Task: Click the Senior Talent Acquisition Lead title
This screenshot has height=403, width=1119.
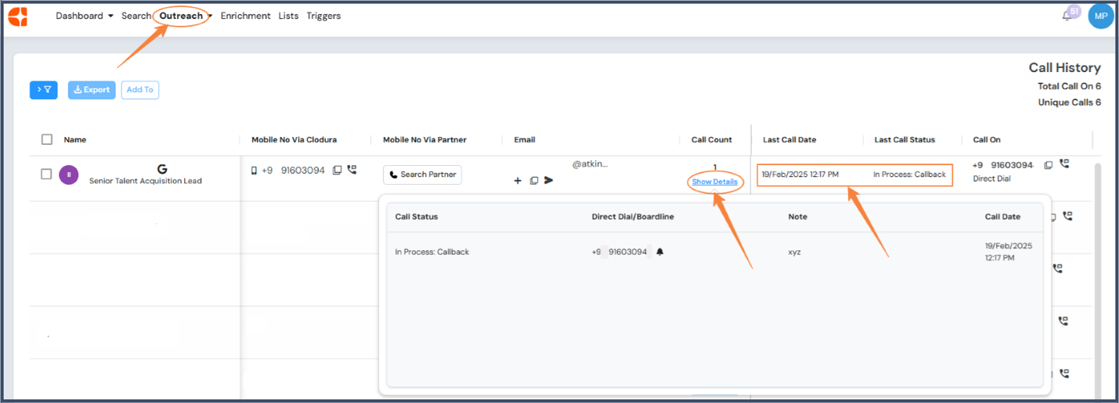Action: (x=146, y=181)
